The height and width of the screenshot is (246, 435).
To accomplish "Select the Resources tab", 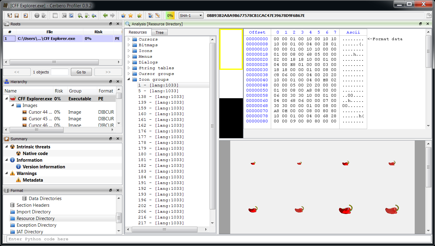I will pyautogui.click(x=138, y=32).
